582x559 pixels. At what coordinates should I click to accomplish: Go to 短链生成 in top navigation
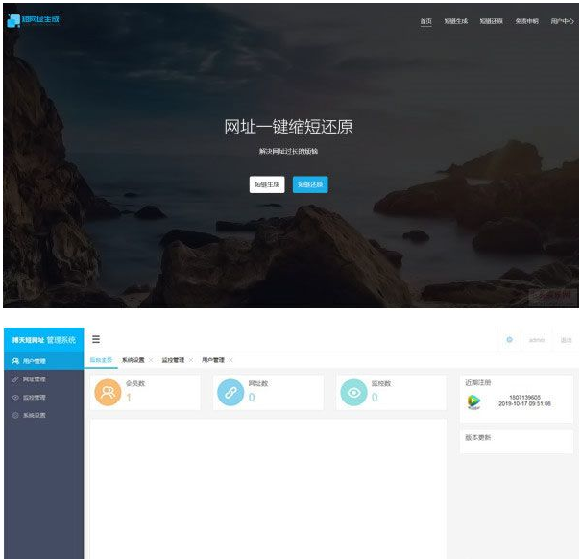pos(456,21)
